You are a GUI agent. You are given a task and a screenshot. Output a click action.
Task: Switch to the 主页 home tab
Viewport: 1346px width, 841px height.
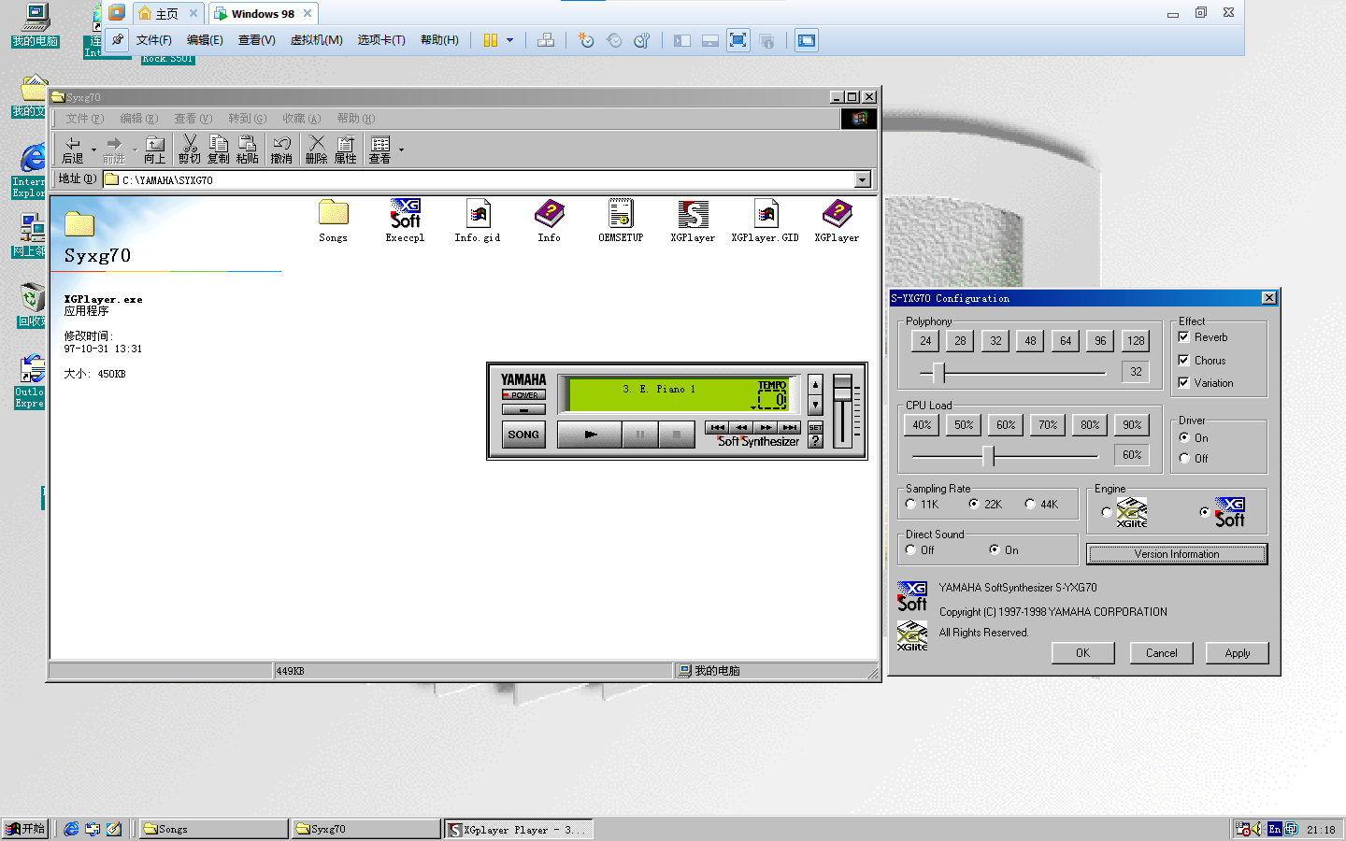coord(166,14)
